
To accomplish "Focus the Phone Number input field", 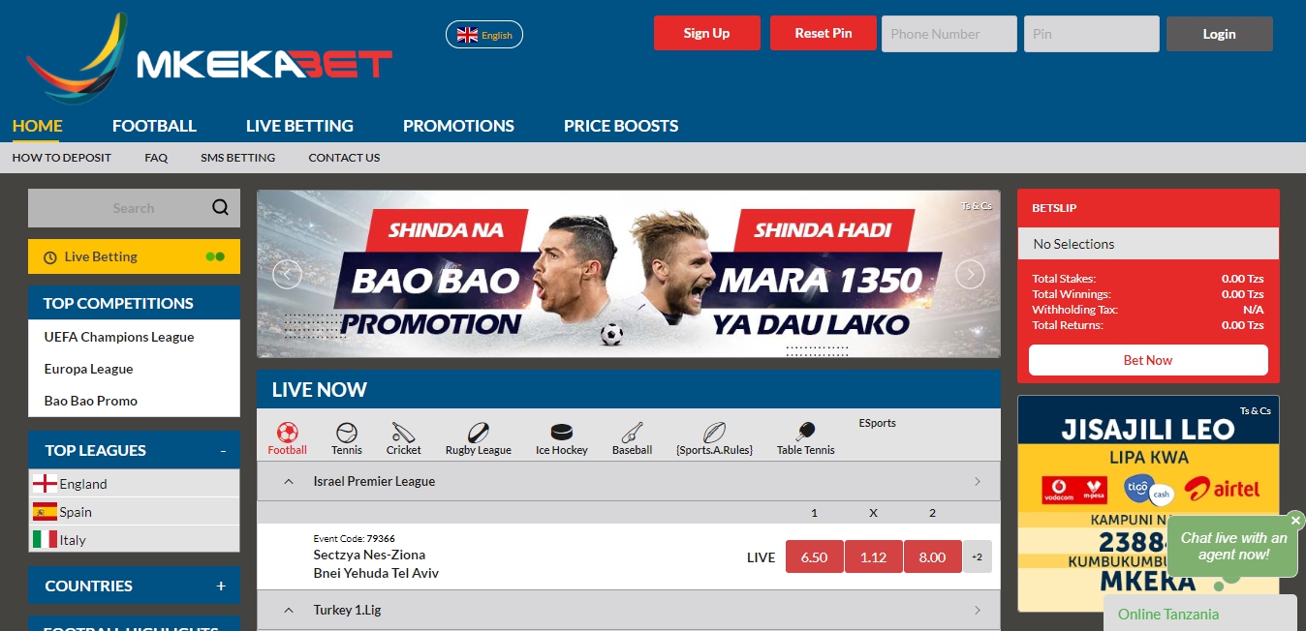I will (949, 34).
